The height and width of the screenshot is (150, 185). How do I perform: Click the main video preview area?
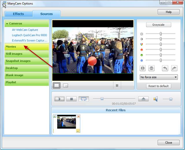click(x=93, y=50)
